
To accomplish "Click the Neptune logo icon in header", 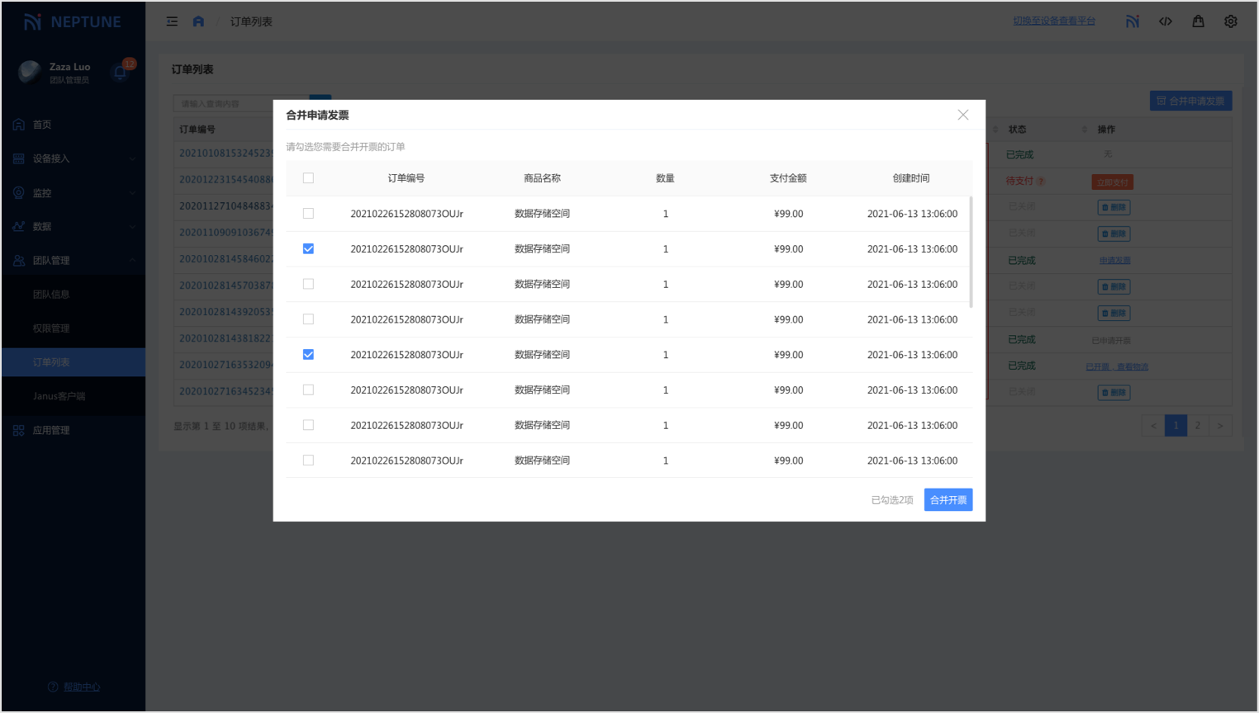I will click(x=1132, y=21).
